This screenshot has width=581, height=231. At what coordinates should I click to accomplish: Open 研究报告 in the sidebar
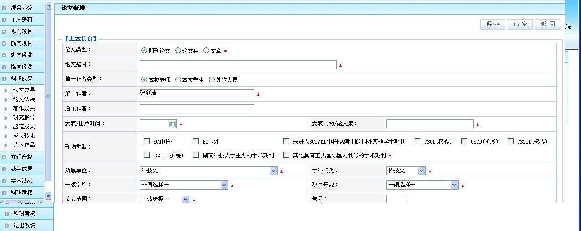pos(24,118)
